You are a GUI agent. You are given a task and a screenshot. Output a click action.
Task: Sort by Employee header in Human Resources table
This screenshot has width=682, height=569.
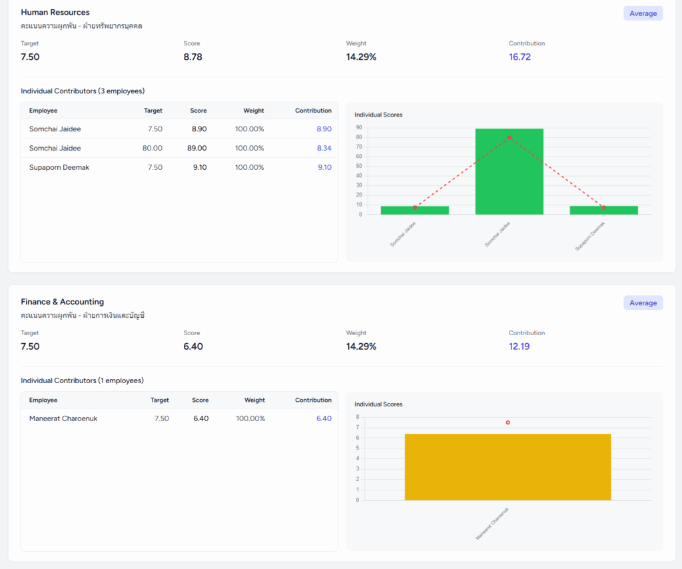coord(43,111)
